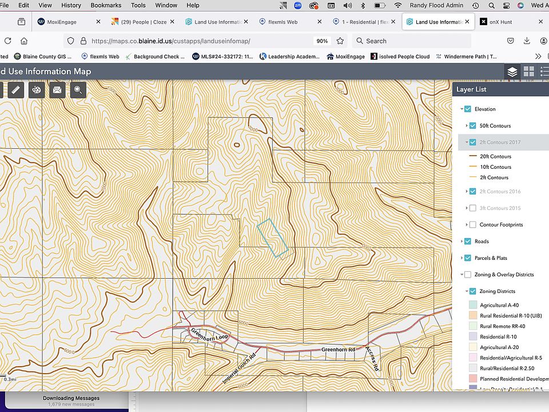Open Leadership Academy bookmark
The image size is (549, 412).
[x=289, y=57]
